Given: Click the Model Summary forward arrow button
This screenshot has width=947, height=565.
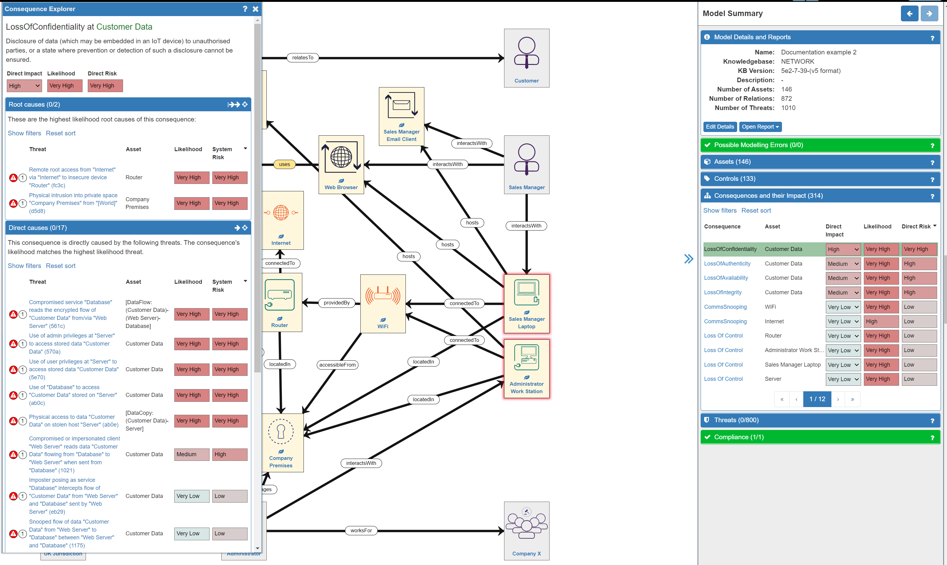Looking at the screenshot, I should tap(929, 14).
